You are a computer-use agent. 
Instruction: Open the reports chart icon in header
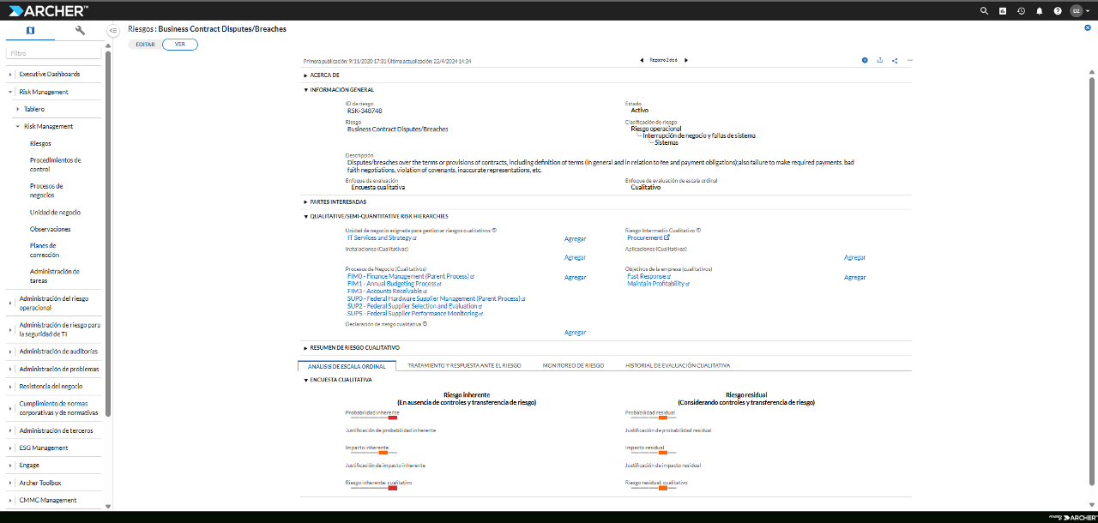1003,11
